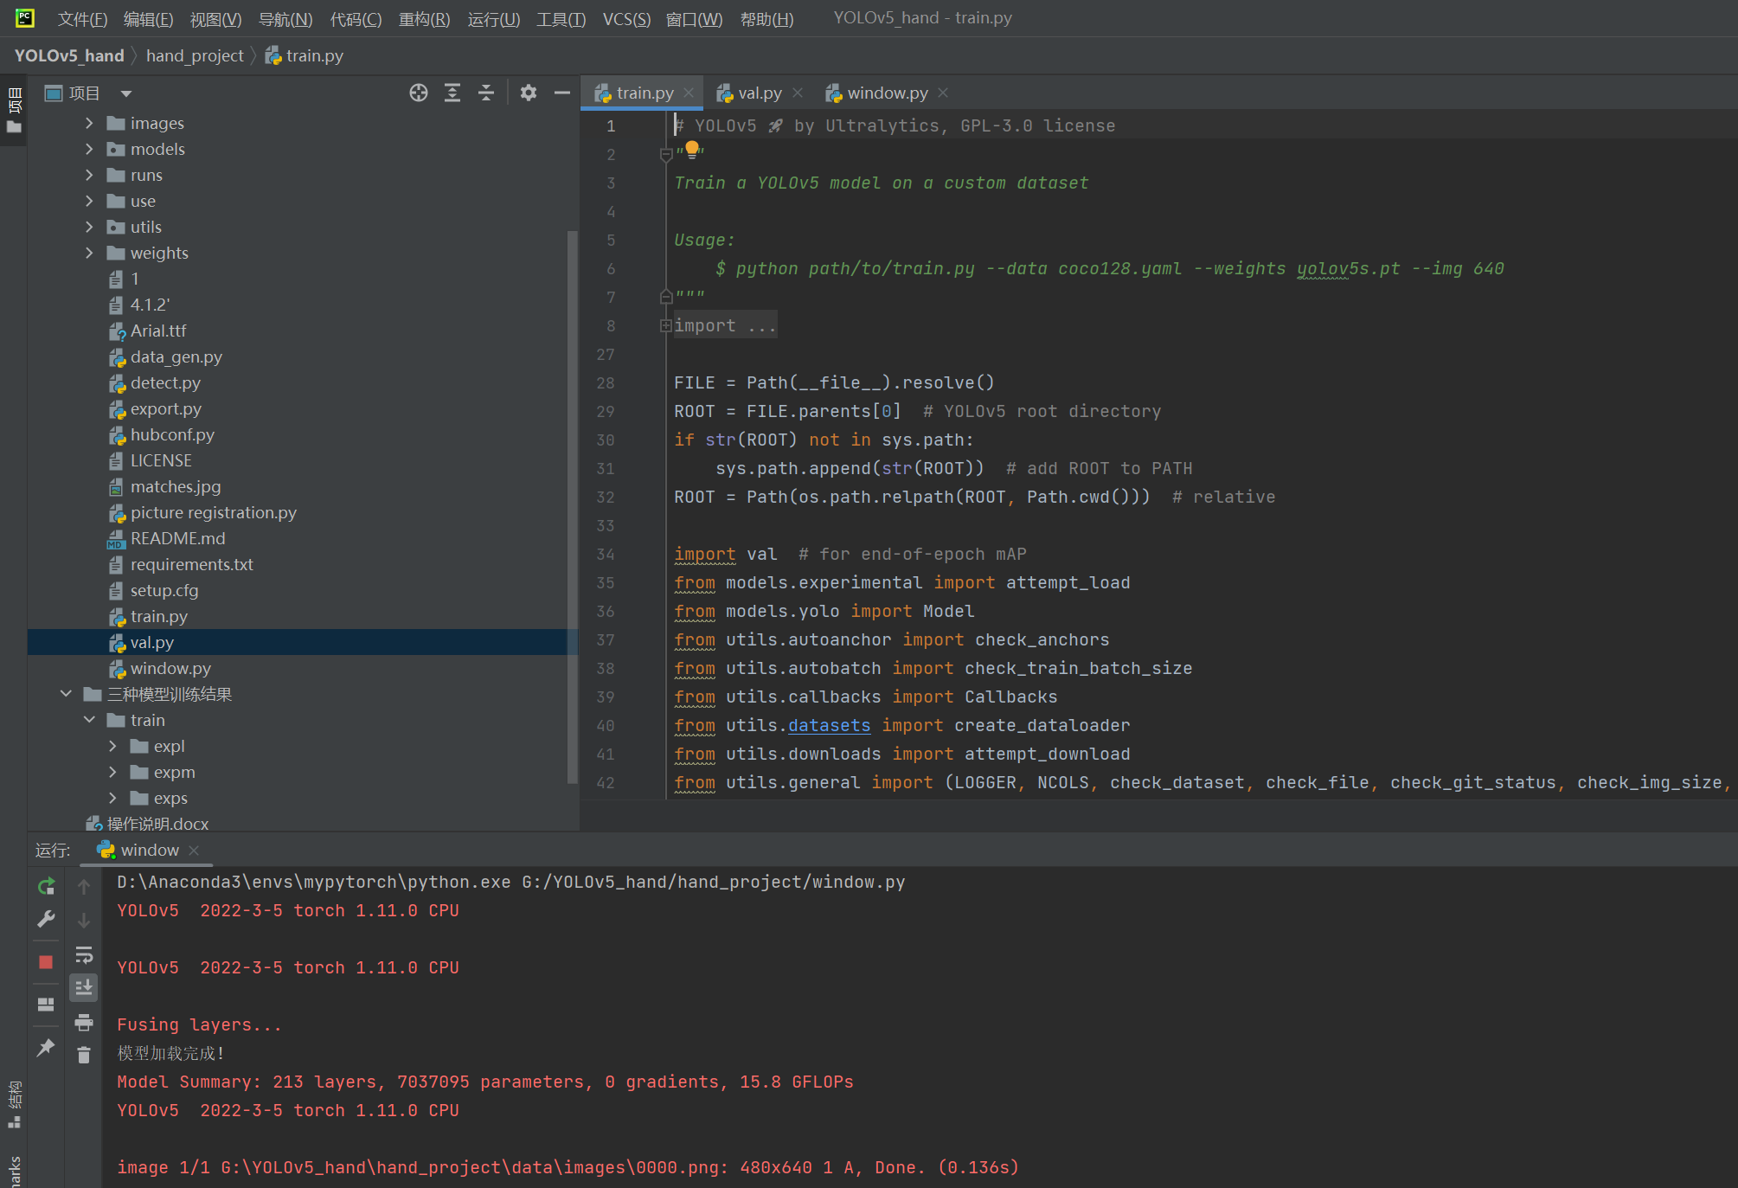Viewport: 1738px width, 1188px height.
Task: Open the 运行(U) menu
Action: tap(493, 18)
